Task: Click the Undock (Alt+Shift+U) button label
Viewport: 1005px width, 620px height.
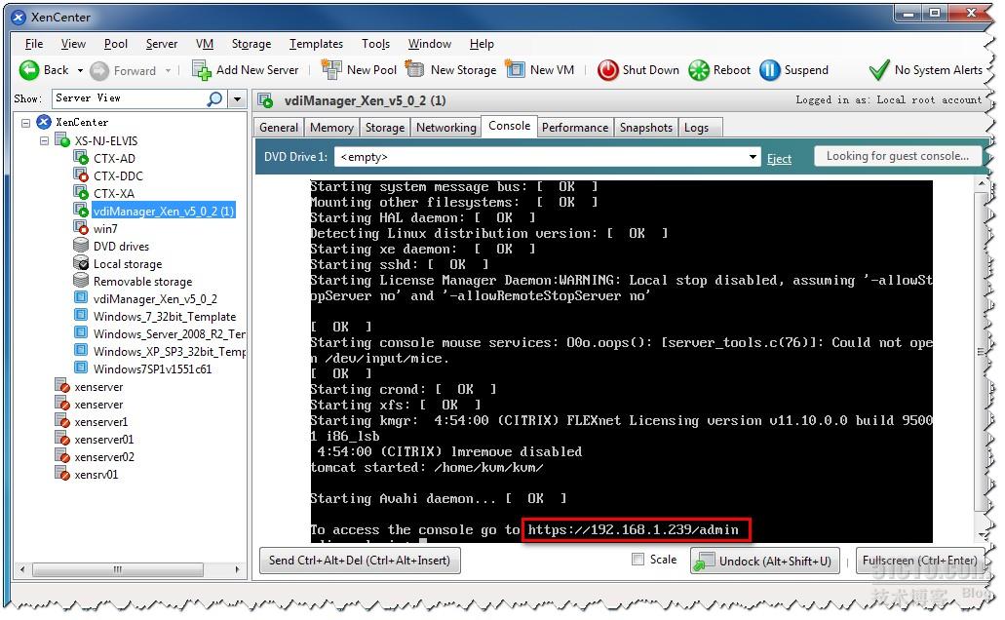Action: 775,562
